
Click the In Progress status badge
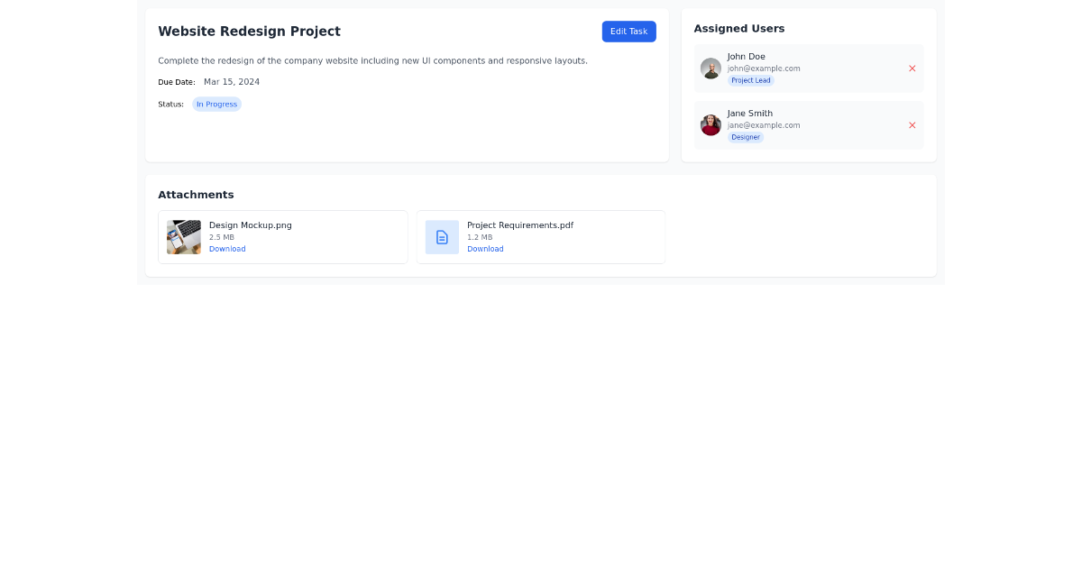pos(216,104)
